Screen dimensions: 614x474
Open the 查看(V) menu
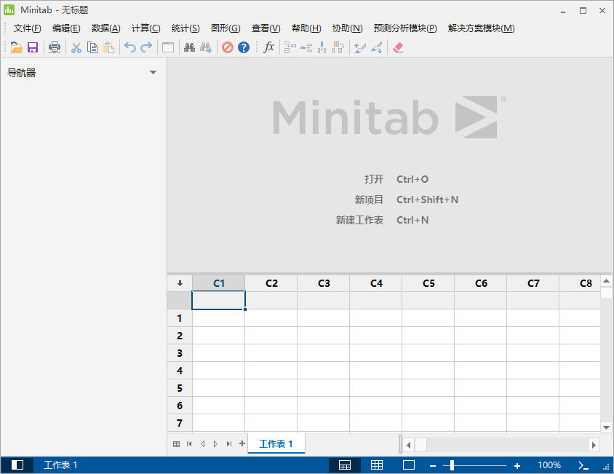point(266,28)
